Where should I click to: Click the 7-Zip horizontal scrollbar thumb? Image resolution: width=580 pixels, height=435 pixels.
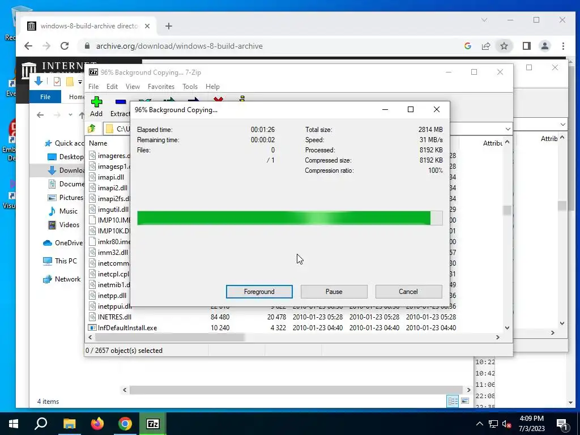169,338
